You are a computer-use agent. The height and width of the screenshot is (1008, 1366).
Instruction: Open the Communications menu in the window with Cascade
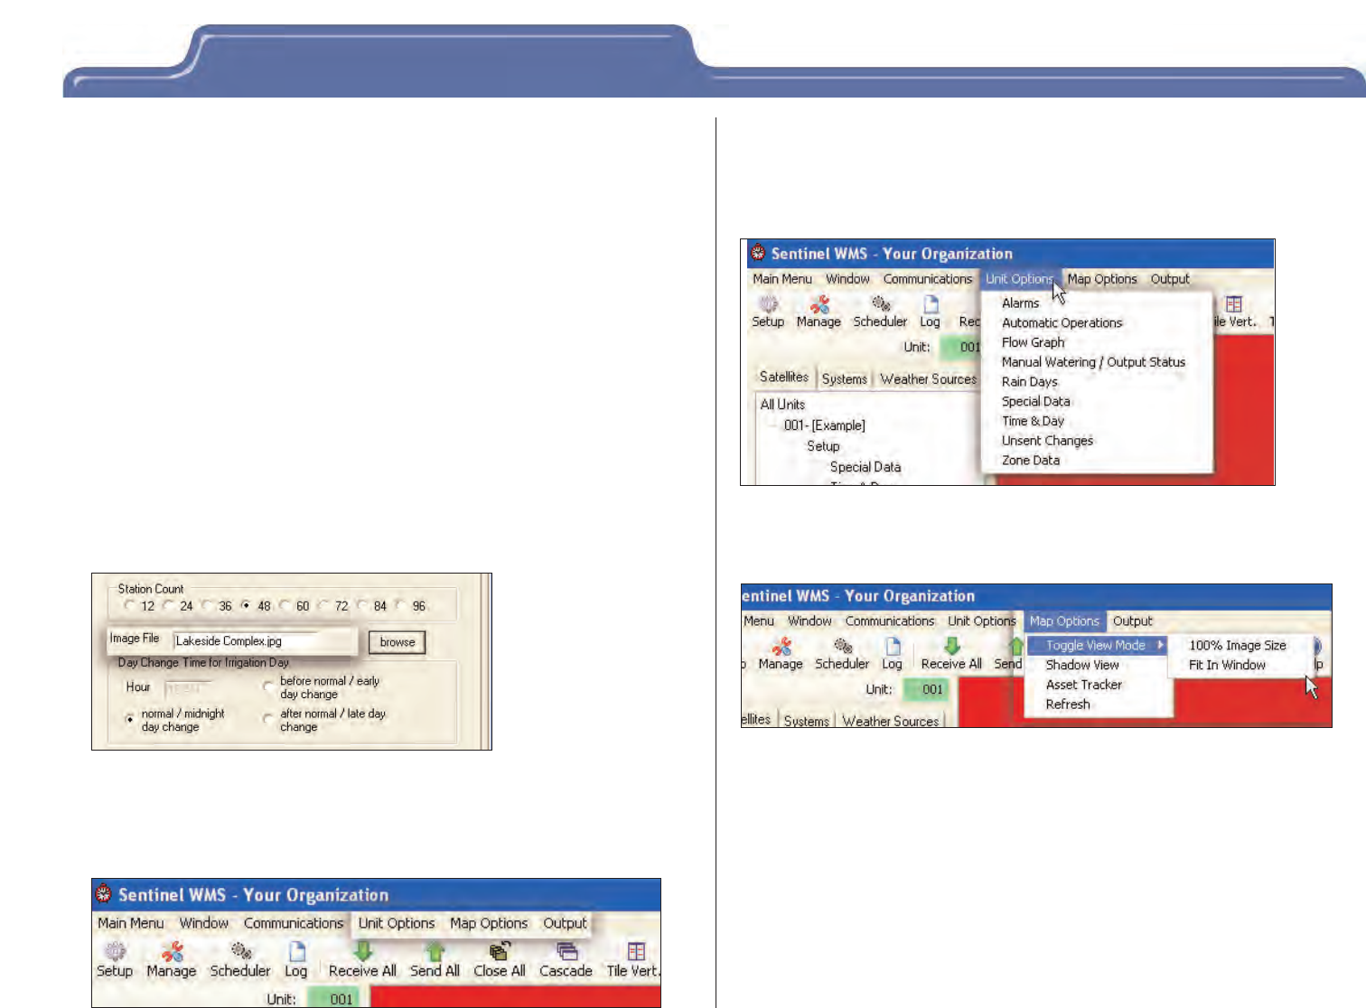click(294, 923)
